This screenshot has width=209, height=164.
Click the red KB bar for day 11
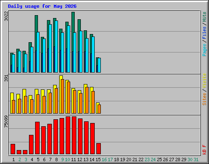74,135
